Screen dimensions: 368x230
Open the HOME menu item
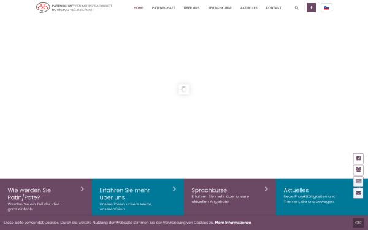tap(138, 8)
